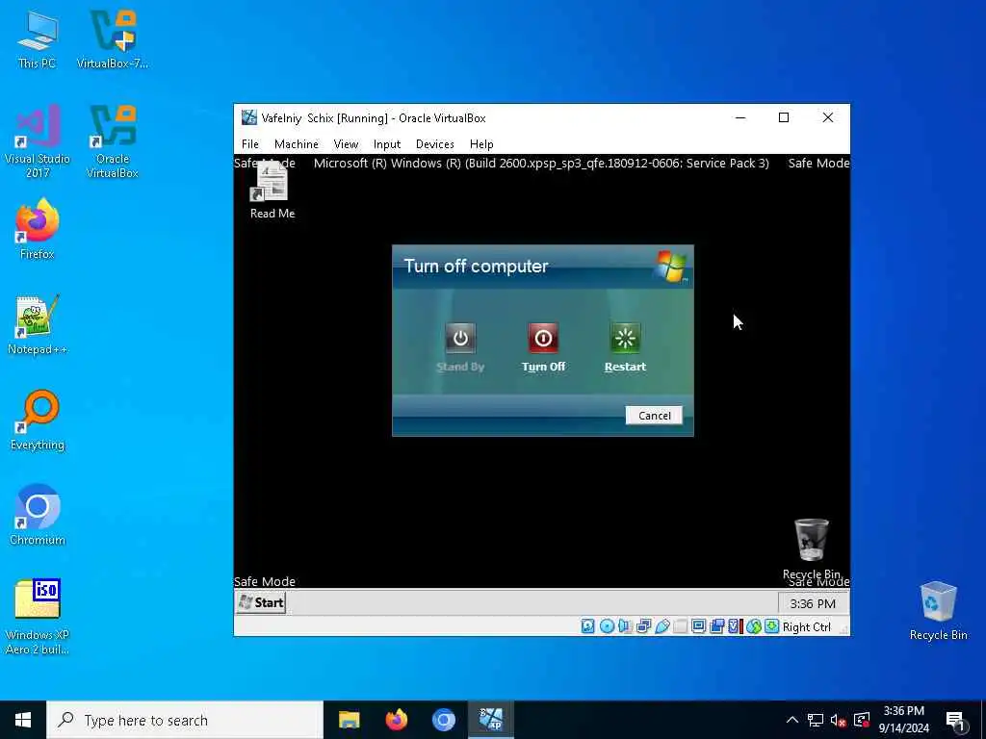Click the Type here to search box
The image size is (986, 739).
185,720
